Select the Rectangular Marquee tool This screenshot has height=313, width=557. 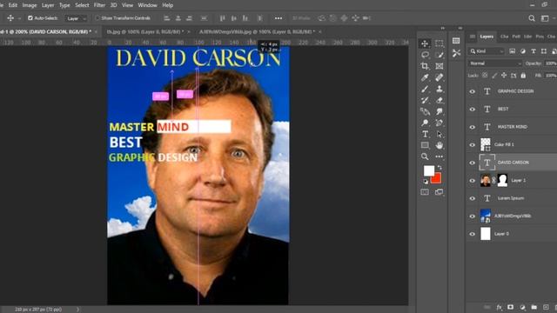(x=440, y=43)
